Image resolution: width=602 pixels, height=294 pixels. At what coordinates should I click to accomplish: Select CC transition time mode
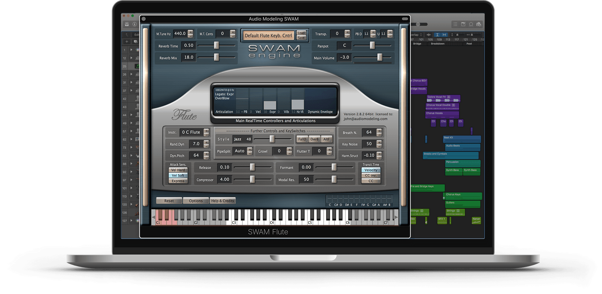click(x=371, y=181)
